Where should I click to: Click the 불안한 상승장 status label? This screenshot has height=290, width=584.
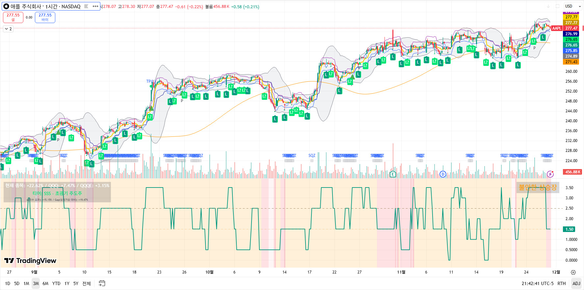pyautogui.click(x=538, y=188)
